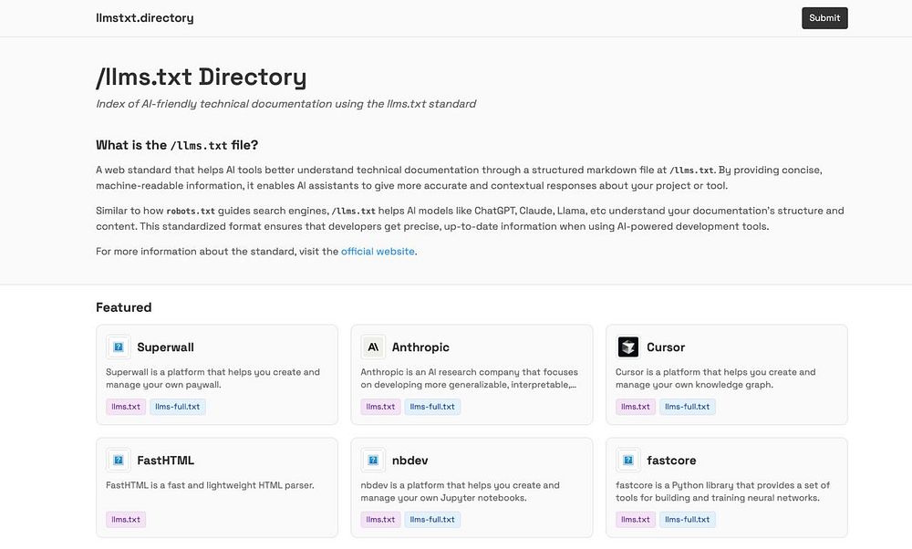Click the Superwall logo icon
The height and width of the screenshot is (549, 912).
point(119,347)
